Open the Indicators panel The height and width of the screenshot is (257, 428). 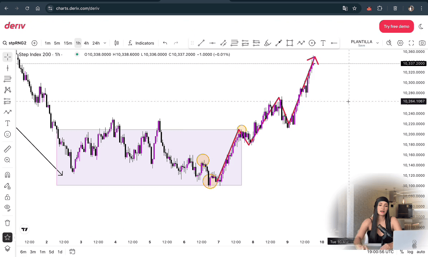tap(141, 43)
